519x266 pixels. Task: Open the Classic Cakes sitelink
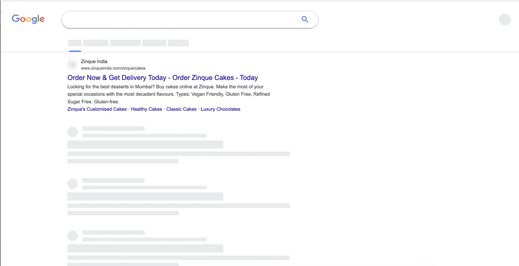pos(181,109)
